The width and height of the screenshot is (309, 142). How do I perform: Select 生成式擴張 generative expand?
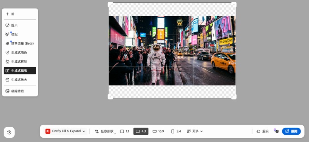click(x=20, y=71)
